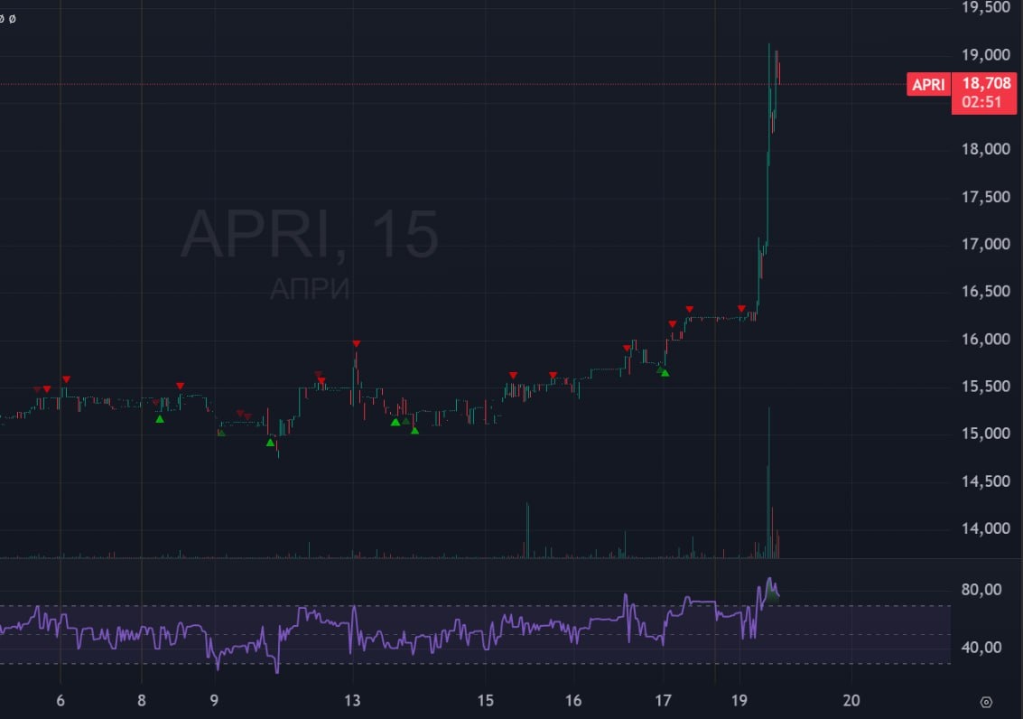This screenshot has width=1023, height=719.
Task: Click the 15,000 price axis label
Action: [986, 434]
